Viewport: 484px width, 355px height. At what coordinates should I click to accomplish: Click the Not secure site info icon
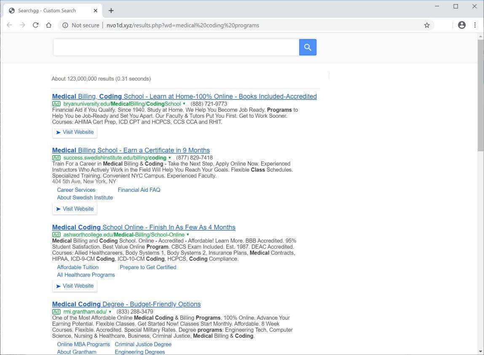click(x=65, y=25)
